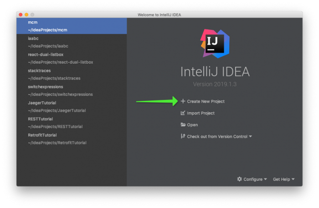
Task: Click the Configure gear icon
Action: (240, 179)
